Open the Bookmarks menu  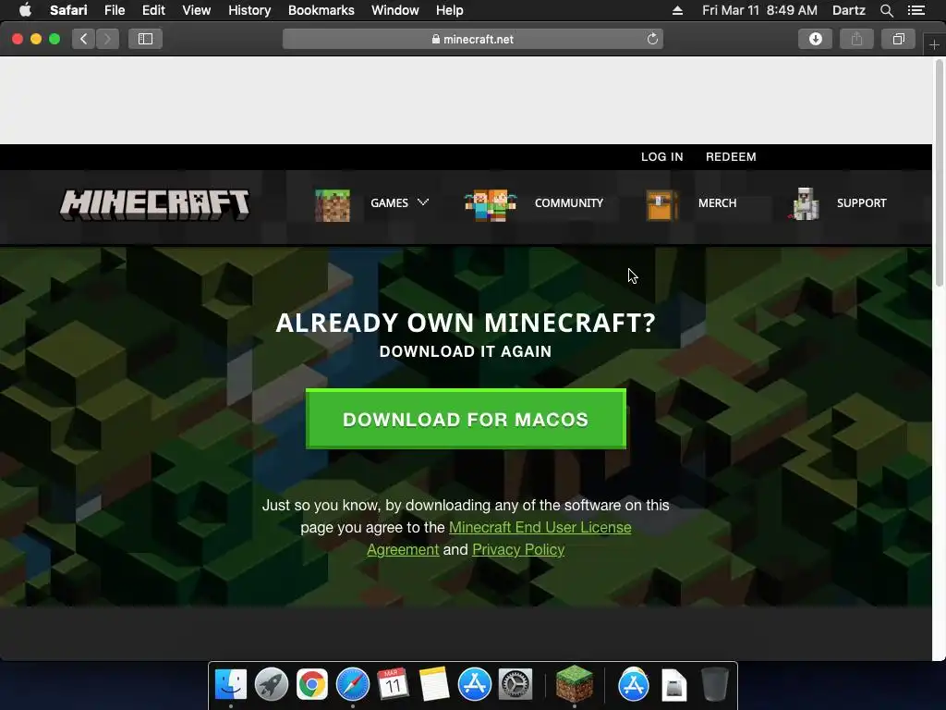tap(321, 10)
